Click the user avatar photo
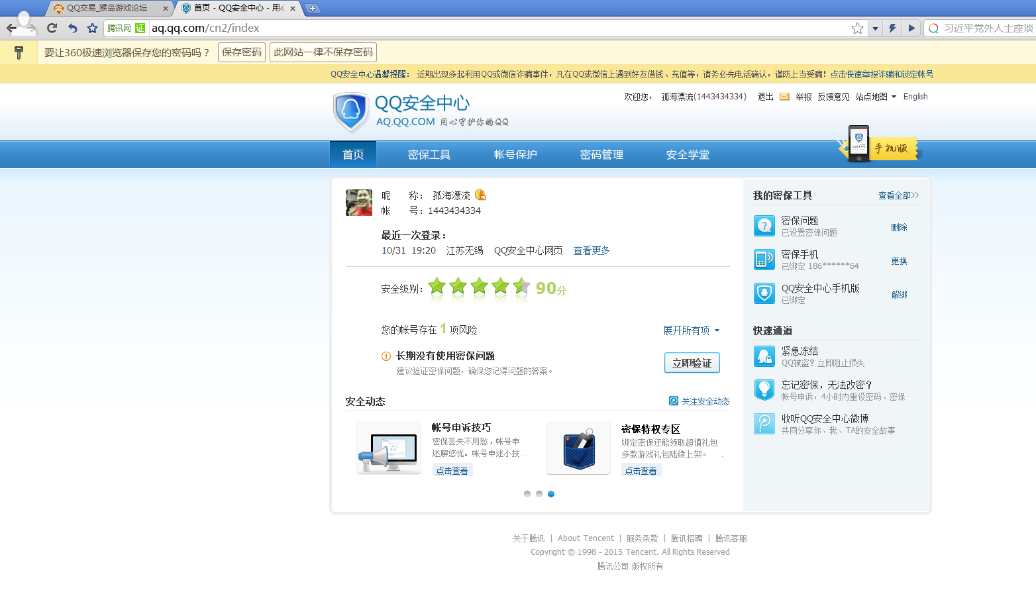 pos(359,203)
